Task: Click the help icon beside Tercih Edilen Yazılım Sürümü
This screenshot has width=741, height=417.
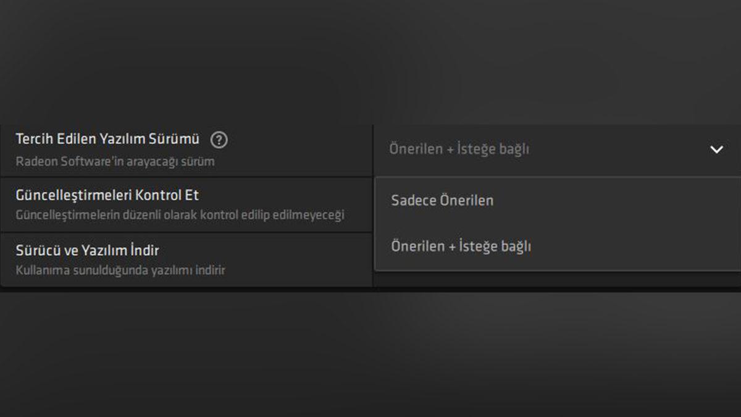Action: tap(220, 140)
